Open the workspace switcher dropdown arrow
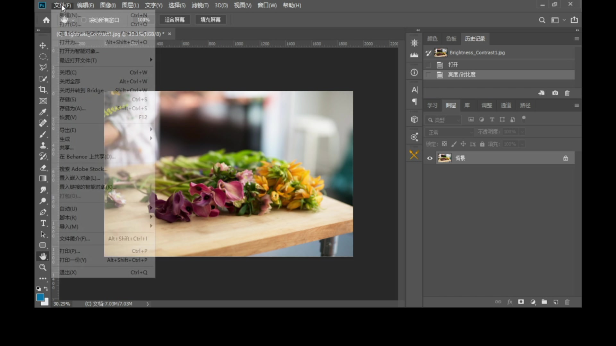Screen dimensions: 616x346 (x=564, y=20)
